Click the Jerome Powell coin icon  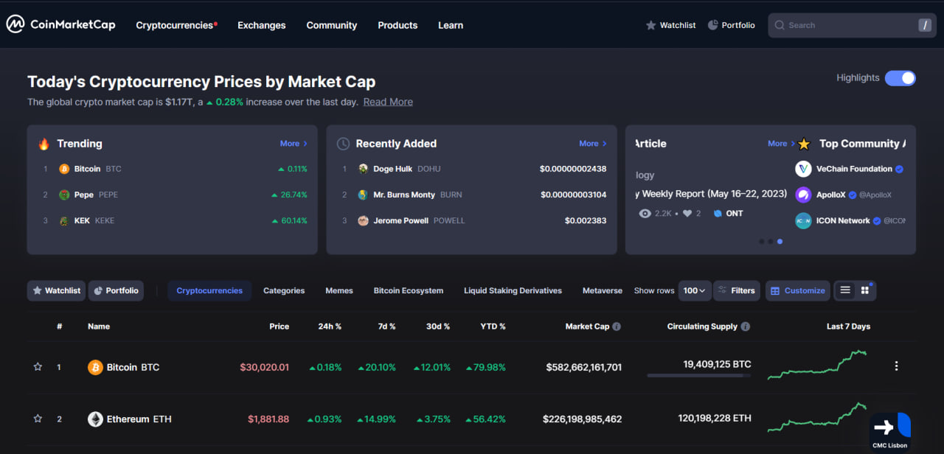click(x=363, y=220)
